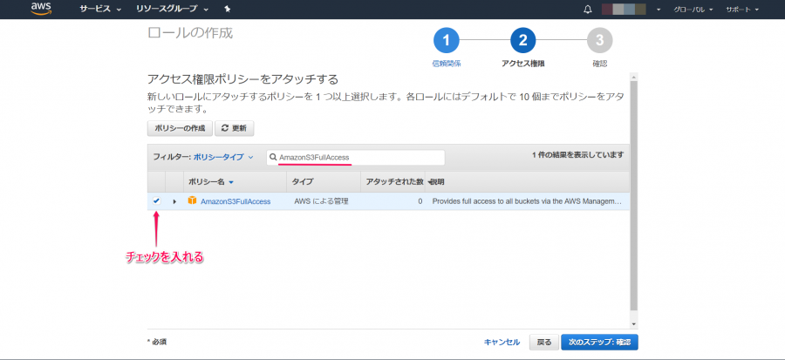Click the scrollbar up arrow

[x=634, y=77]
